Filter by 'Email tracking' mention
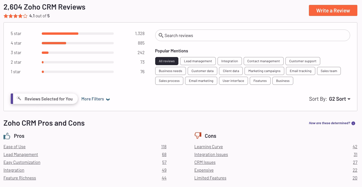Image resolution: width=362 pixels, height=187 pixels. pos(301,71)
